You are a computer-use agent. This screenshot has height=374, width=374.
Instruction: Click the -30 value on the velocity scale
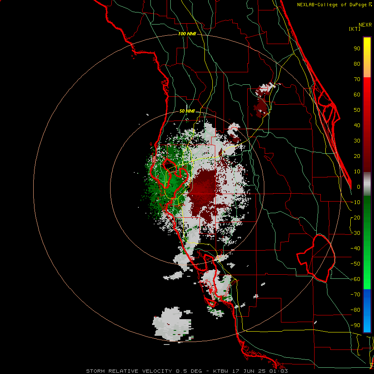pyautogui.click(x=355, y=233)
